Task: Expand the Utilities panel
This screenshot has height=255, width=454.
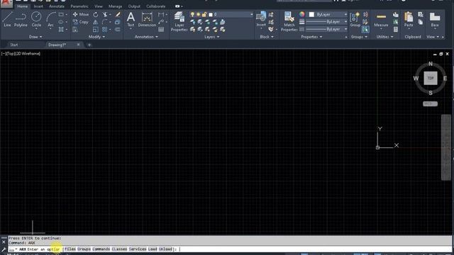Action: click(x=384, y=37)
